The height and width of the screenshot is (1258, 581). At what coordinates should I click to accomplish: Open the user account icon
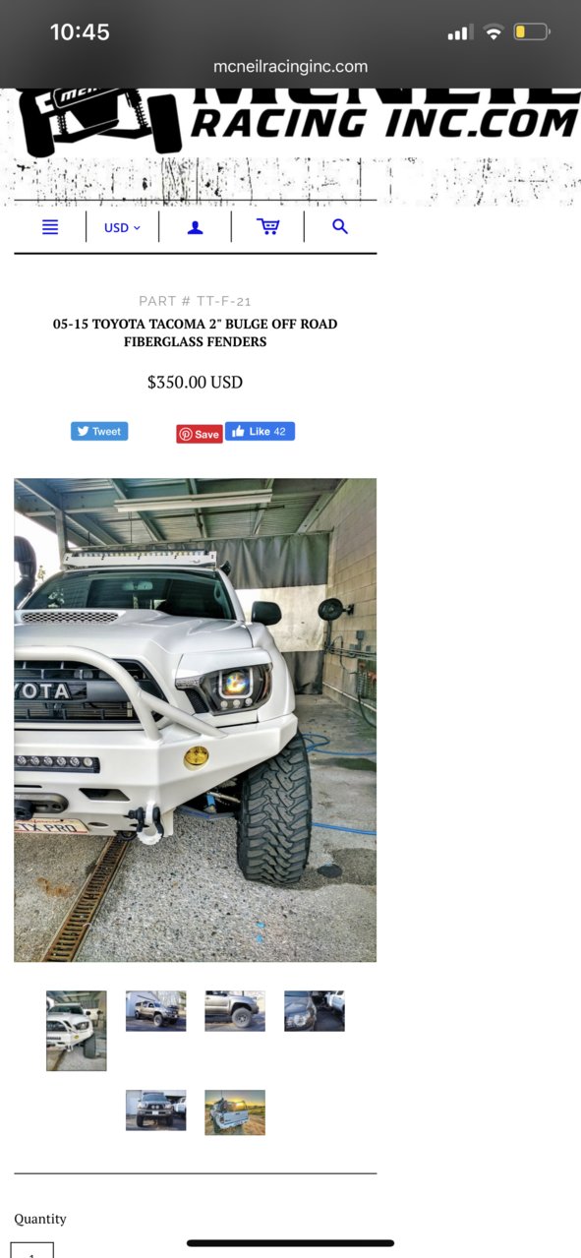coord(195,227)
